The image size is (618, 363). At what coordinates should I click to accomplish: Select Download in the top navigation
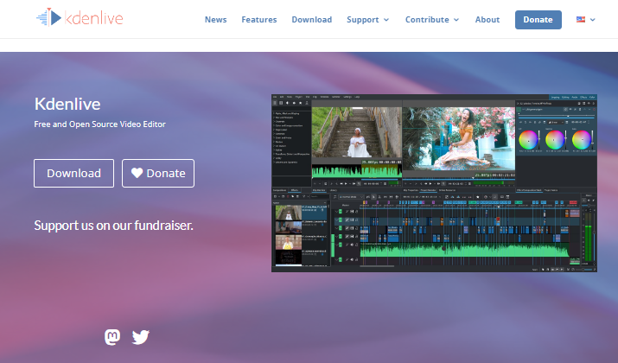click(312, 20)
